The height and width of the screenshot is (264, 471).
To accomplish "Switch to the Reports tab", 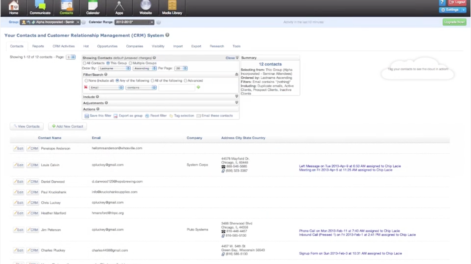I will [38, 46].
